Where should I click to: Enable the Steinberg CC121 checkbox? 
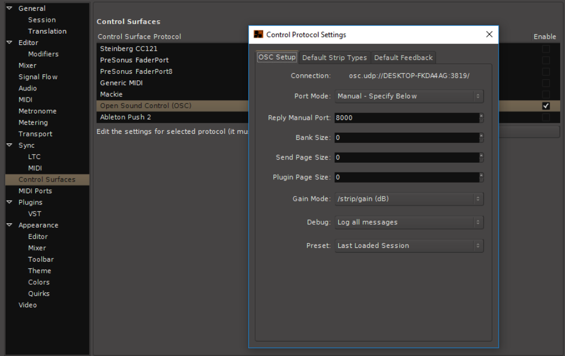point(546,49)
